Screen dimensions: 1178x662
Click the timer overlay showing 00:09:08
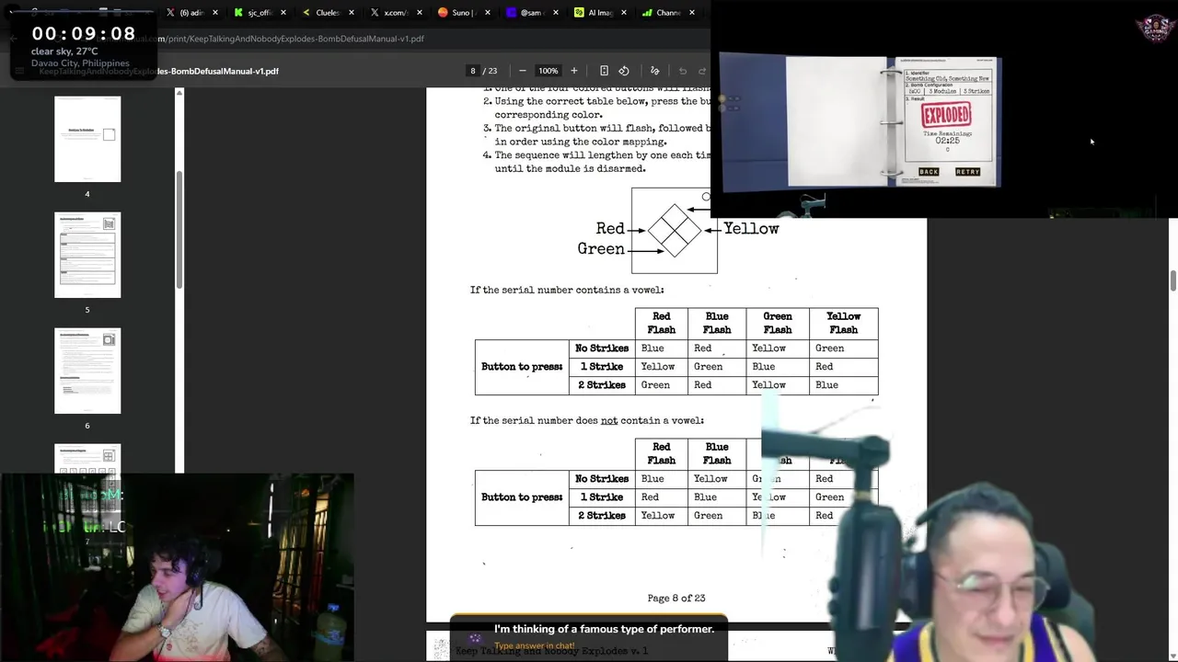[84, 34]
